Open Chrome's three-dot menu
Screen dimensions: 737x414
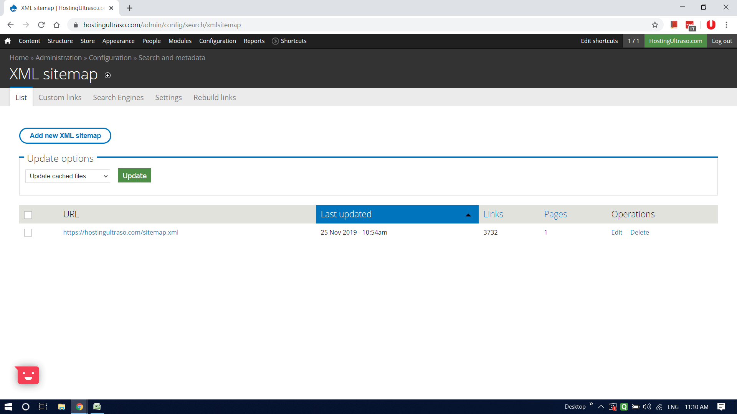[726, 25]
